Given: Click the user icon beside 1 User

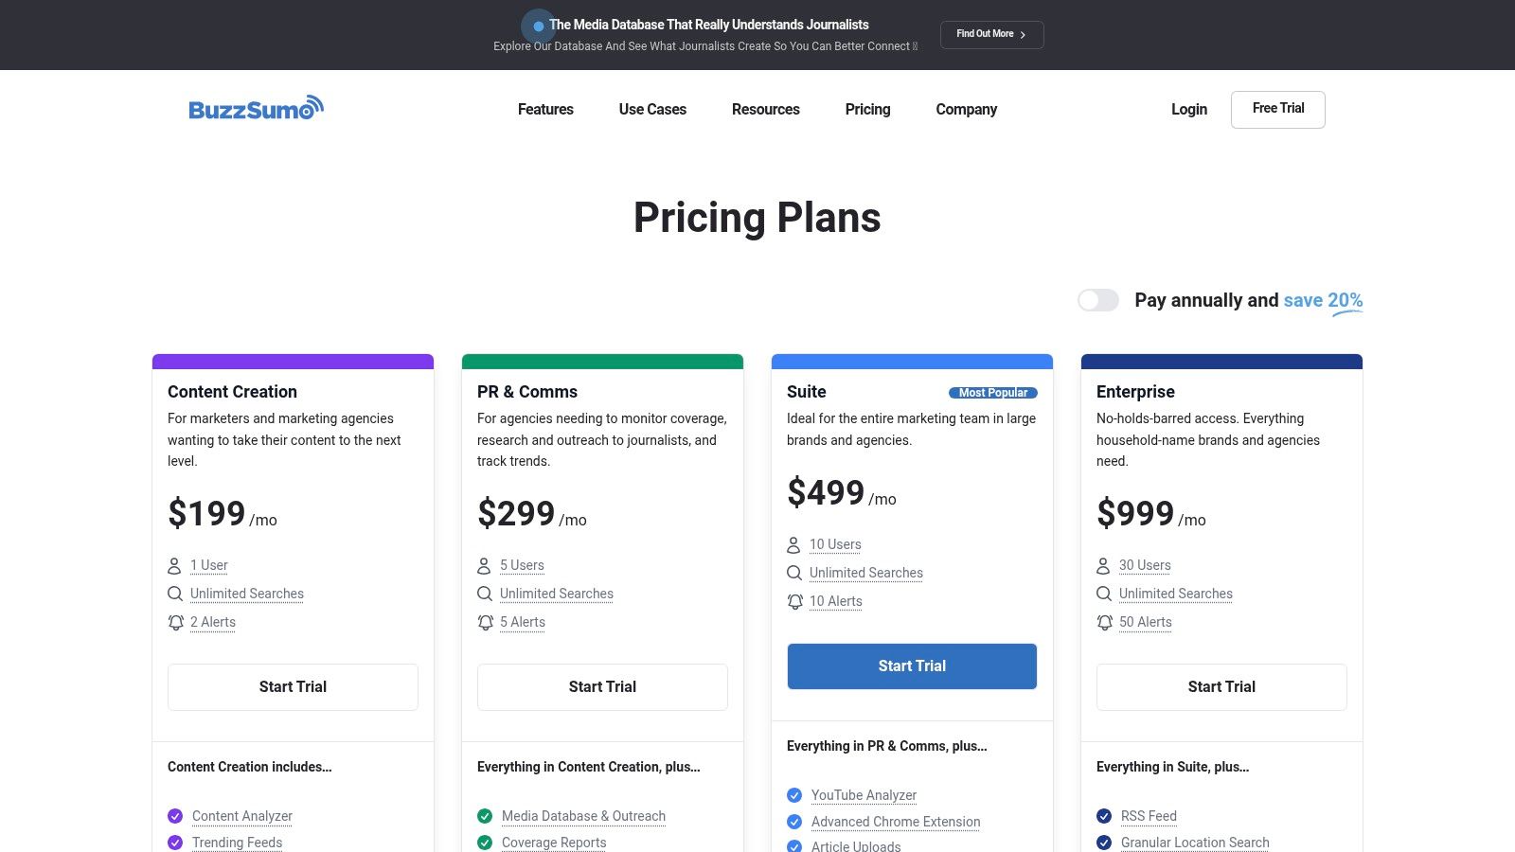Looking at the screenshot, I should click(175, 565).
